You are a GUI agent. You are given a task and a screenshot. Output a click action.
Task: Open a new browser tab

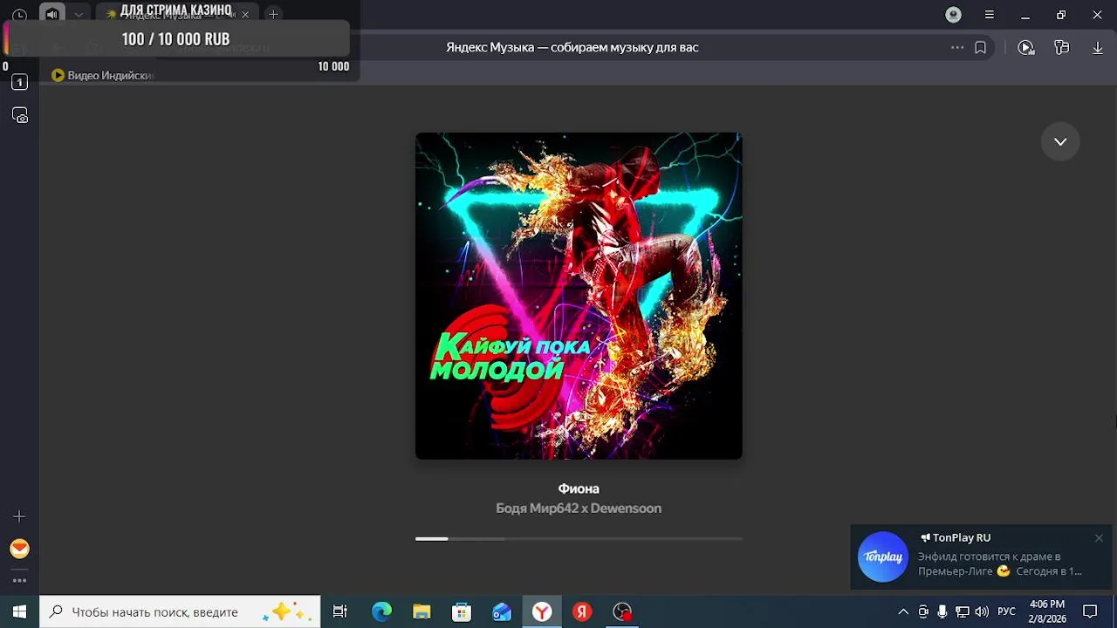(x=273, y=15)
